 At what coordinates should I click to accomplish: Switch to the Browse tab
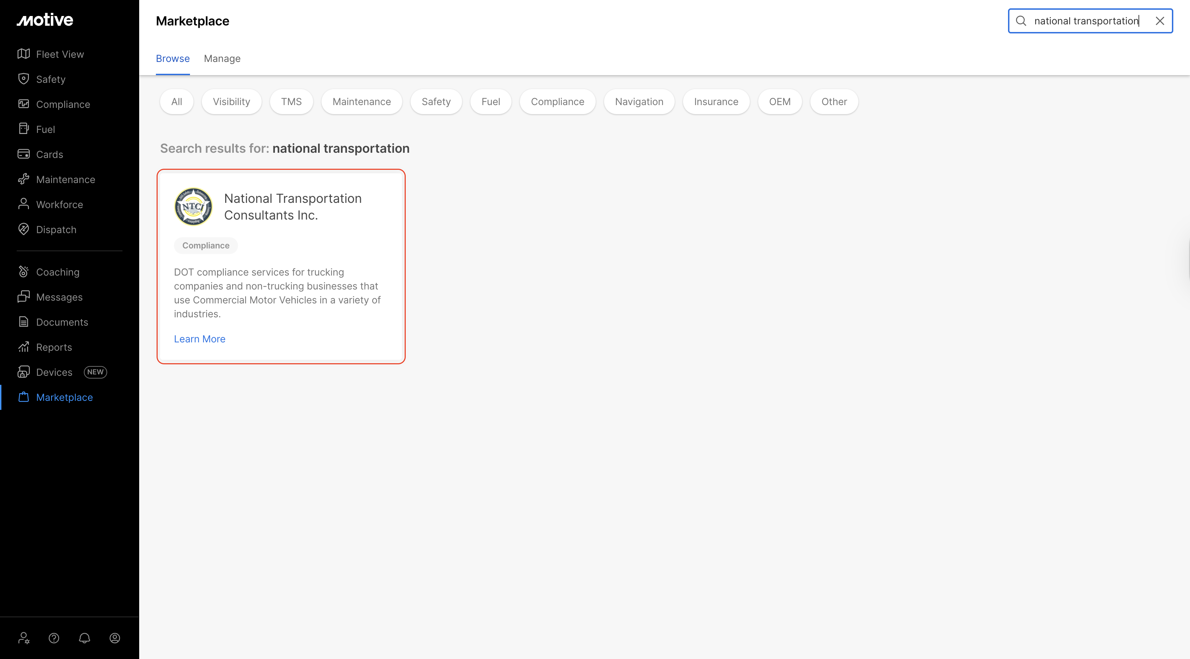(173, 59)
